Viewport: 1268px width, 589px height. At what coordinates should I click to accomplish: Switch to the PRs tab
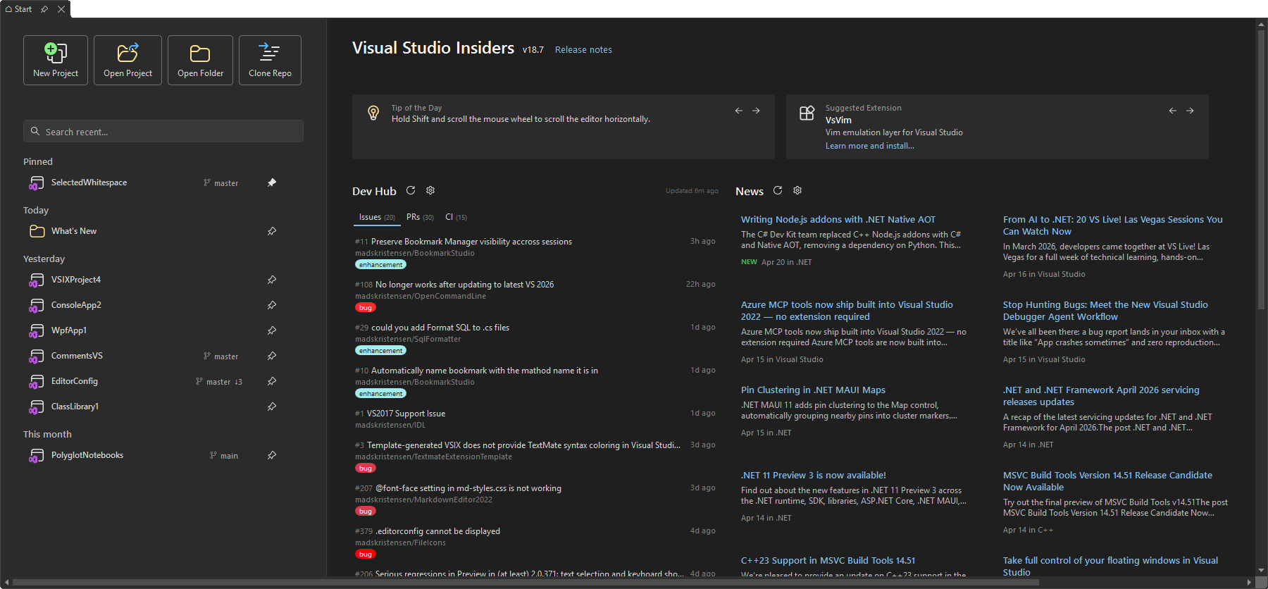point(420,217)
